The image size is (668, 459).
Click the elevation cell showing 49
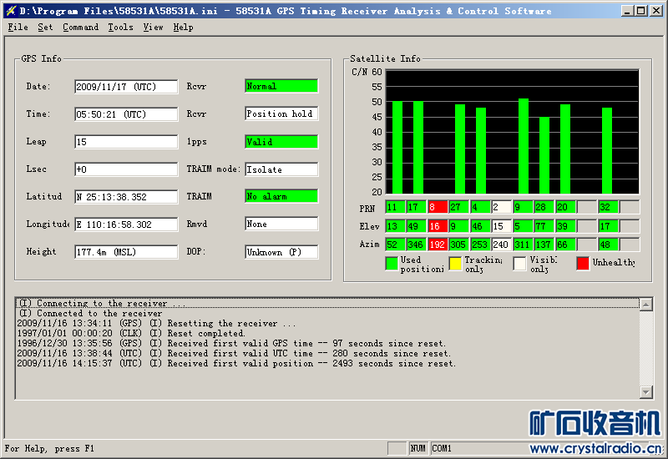point(416,226)
